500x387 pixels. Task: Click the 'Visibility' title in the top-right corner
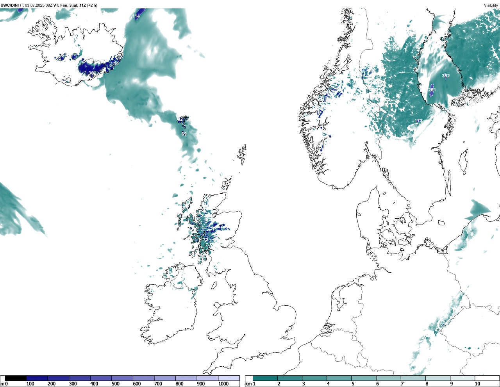coord(491,5)
